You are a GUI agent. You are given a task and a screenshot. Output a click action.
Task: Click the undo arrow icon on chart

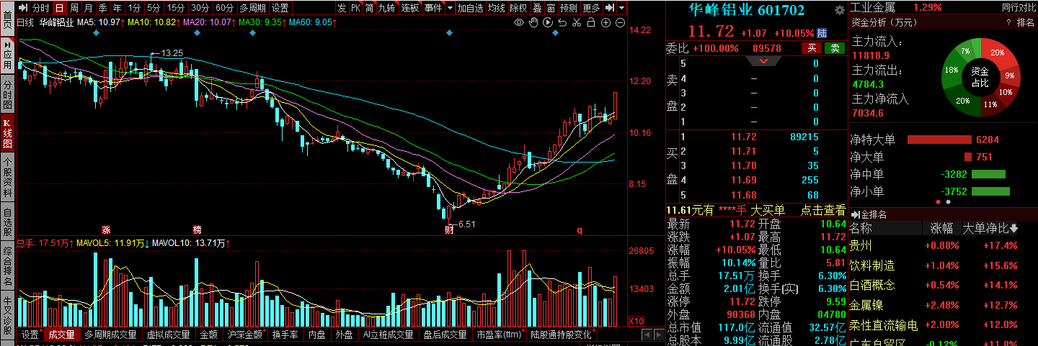[x=562, y=23]
